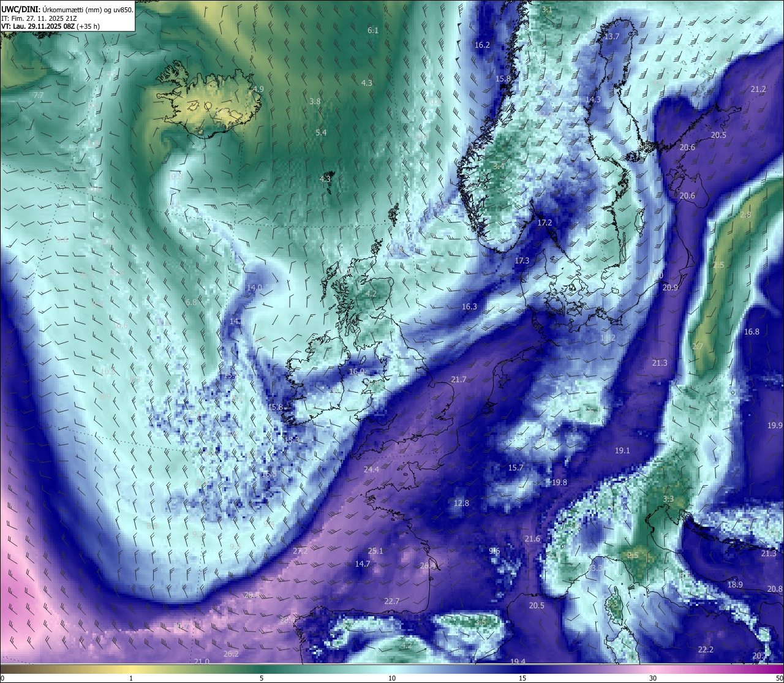Screen dimensions: 784x683
Task: Click the 'VT: Lau. 29.11.2025 08Z (+35 h)' valid time
Action: (50, 26)
